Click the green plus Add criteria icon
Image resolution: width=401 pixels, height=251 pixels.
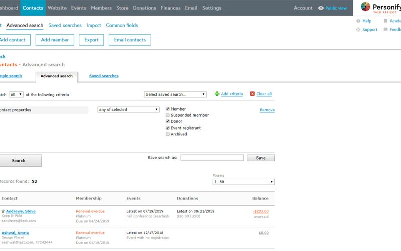pyautogui.click(x=217, y=94)
